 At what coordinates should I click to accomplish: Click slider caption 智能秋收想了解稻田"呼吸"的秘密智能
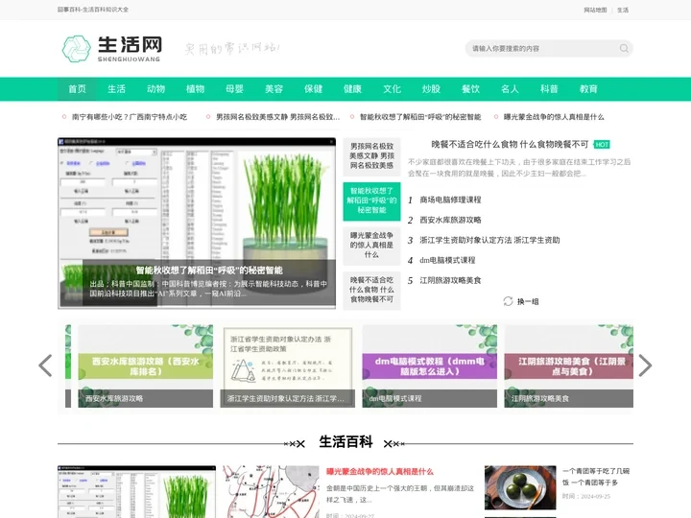(209, 271)
